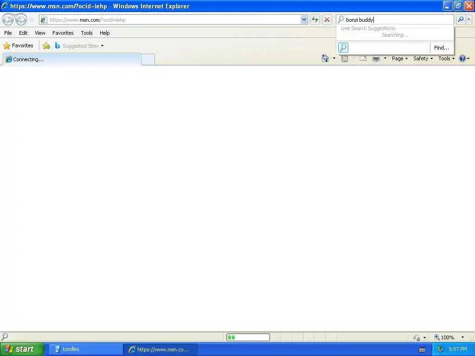Expand the zoom level dropdown arrow
Viewport: 475px width, 356px height.
pyautogui.click(x=462, y=337)
